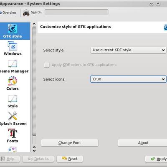The image size is (167, 167).
Task: Go back to Overview
Action: coord(8,13)
